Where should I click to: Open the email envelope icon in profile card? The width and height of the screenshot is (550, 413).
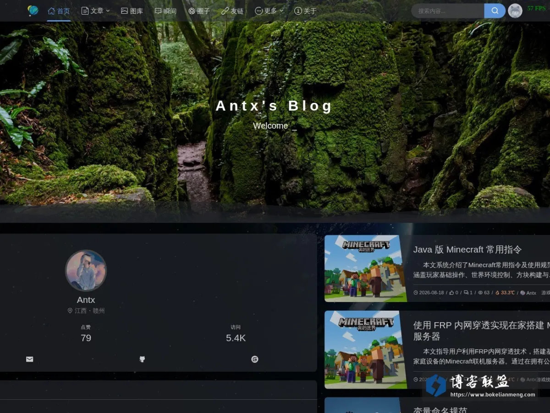click(x=30, y=359)
